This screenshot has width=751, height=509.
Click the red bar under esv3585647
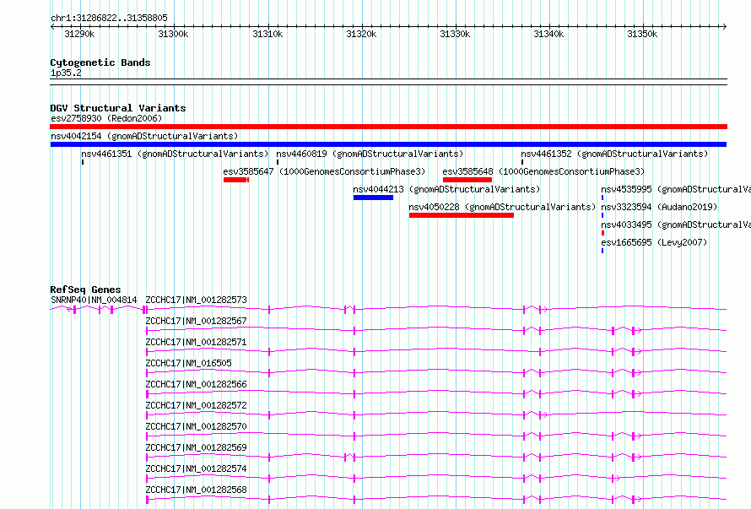pos(236,180)
